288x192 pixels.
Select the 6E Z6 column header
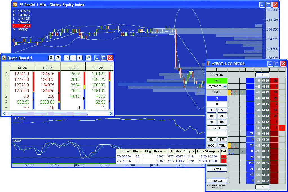[22, 68]
